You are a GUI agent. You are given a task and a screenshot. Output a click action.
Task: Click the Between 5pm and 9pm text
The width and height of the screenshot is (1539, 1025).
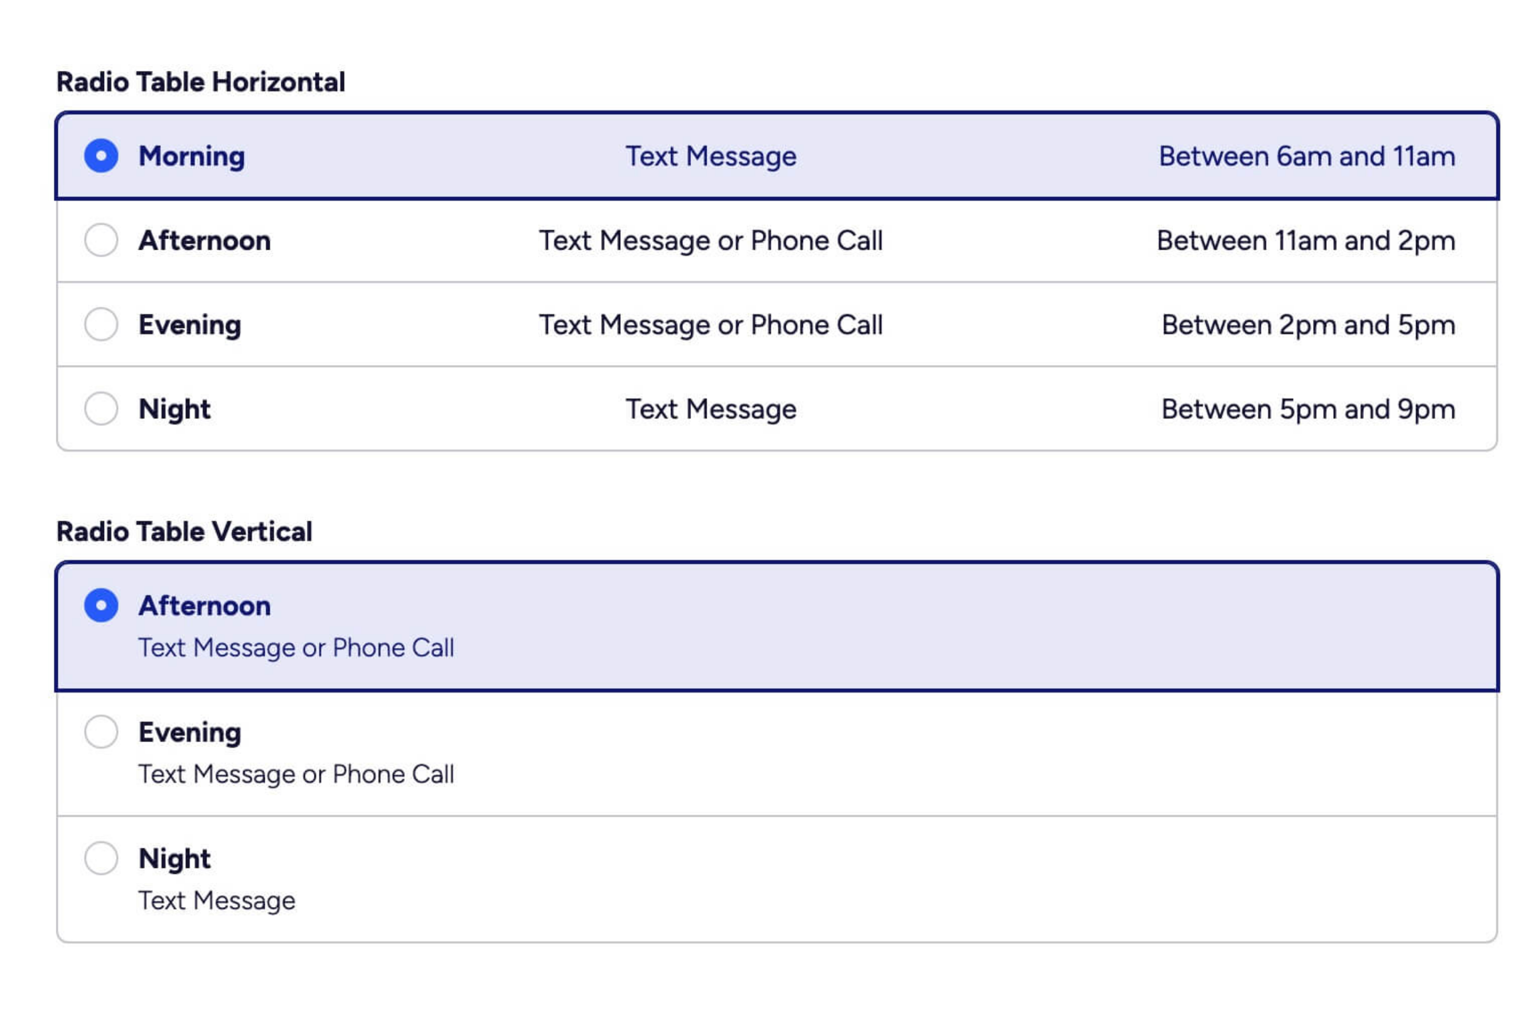click(x=1308, y=408)
